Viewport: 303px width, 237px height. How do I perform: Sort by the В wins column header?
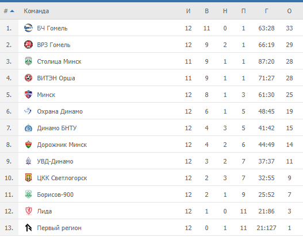click(206, 11)
